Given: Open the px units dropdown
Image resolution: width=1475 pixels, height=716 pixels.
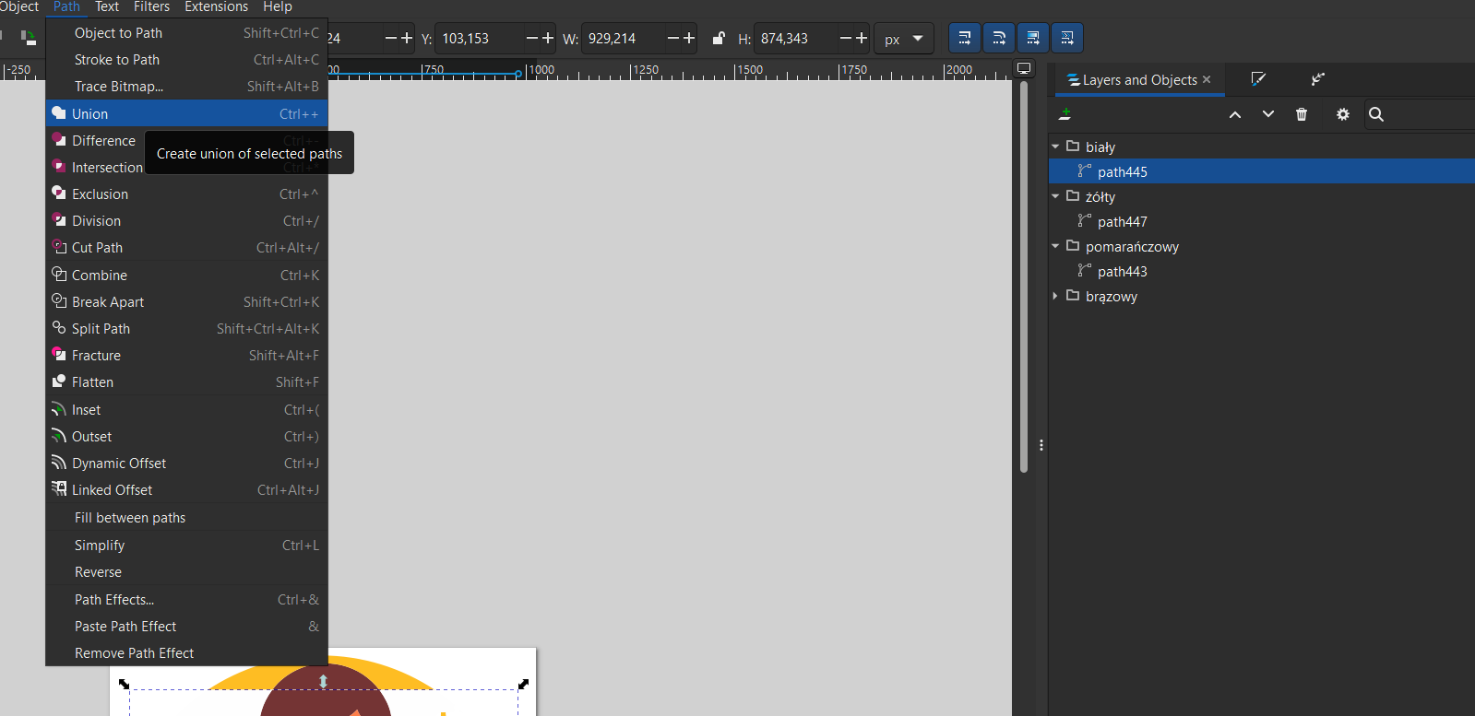Looking at the screenshot, I should click(904, 39).
